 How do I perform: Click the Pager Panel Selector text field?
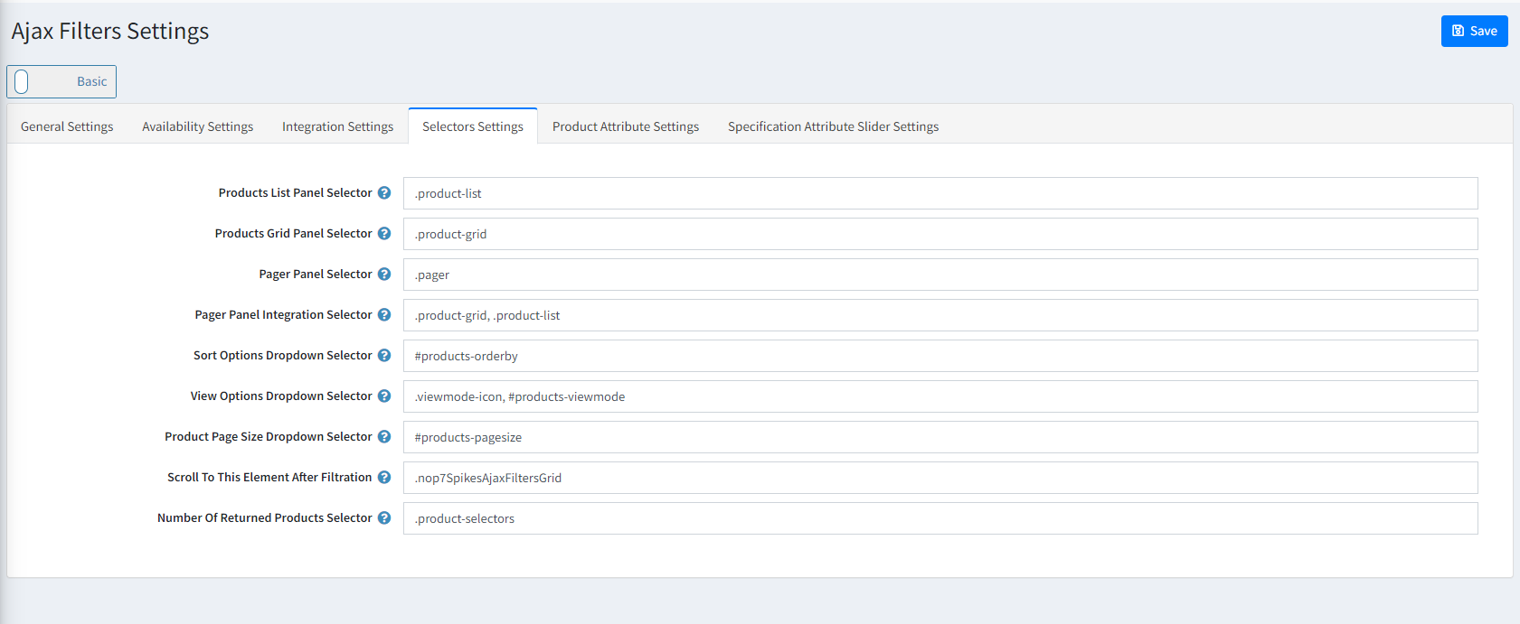pos(940,275)
